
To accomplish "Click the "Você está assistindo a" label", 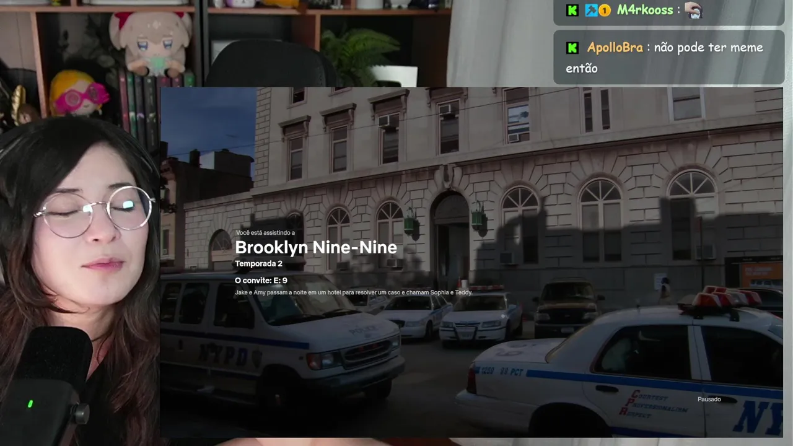I will (x=265, y=233).
